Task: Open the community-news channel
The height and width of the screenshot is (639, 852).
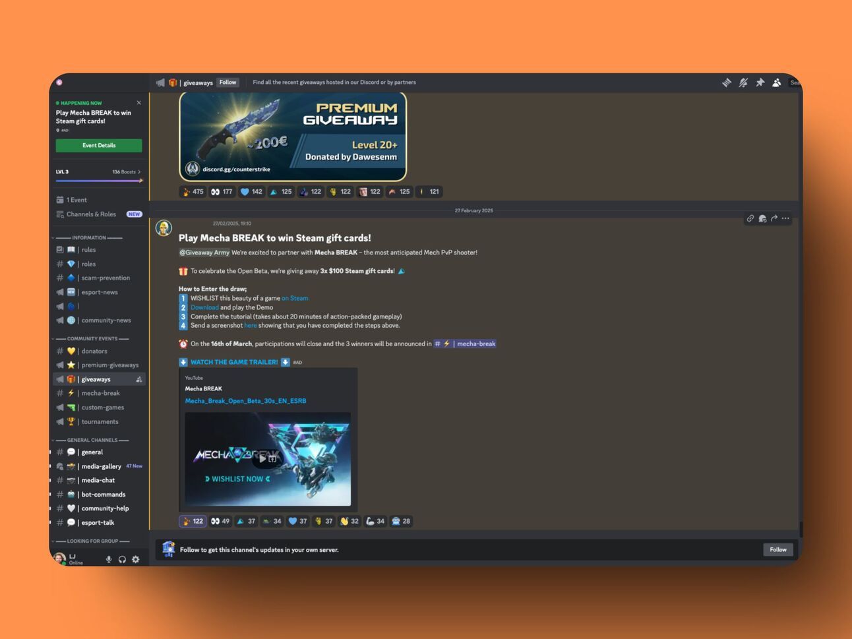Action: click(99, 320)
